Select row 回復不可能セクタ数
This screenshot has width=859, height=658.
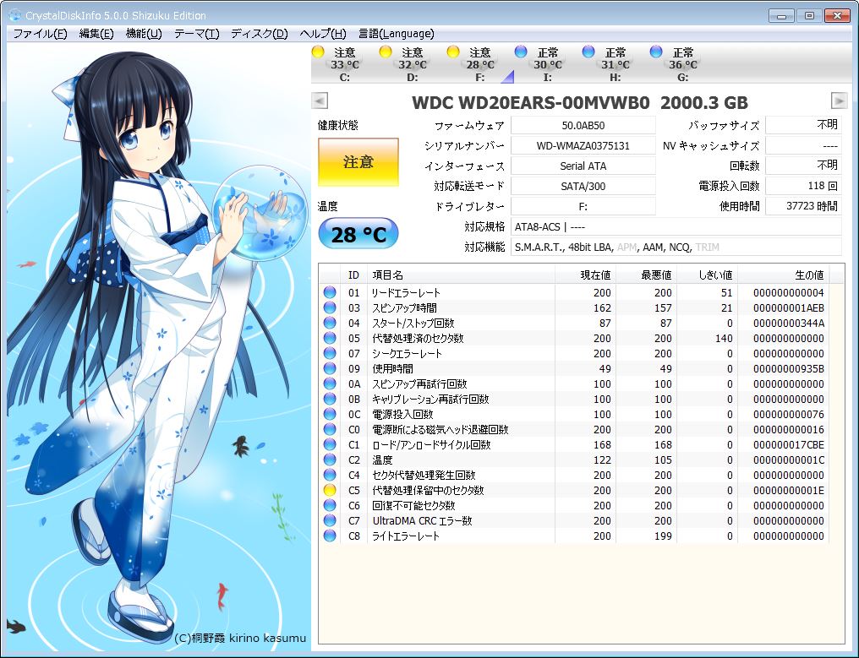pos(573,505)
